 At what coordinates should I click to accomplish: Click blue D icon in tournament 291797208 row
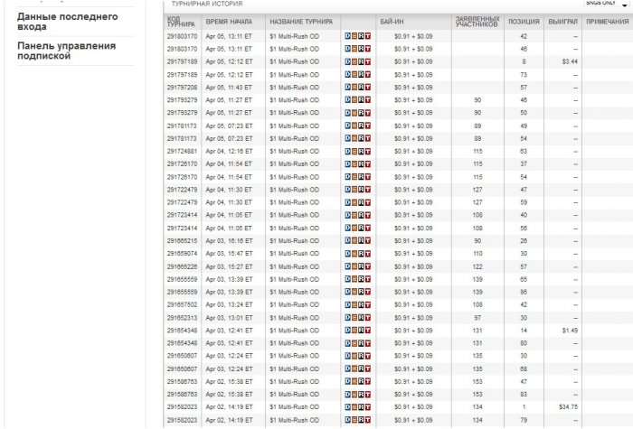pyautogui.click(x=347, y=88)
